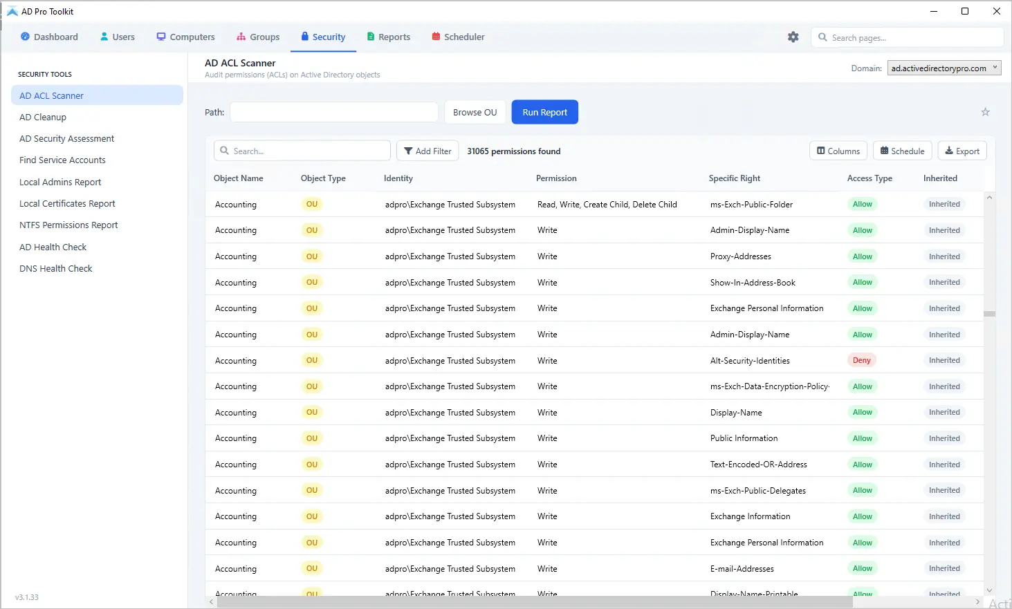Click Allow badge in Proxy-Addresses row
Screen dimensions: 1012x609
(863, 256)
